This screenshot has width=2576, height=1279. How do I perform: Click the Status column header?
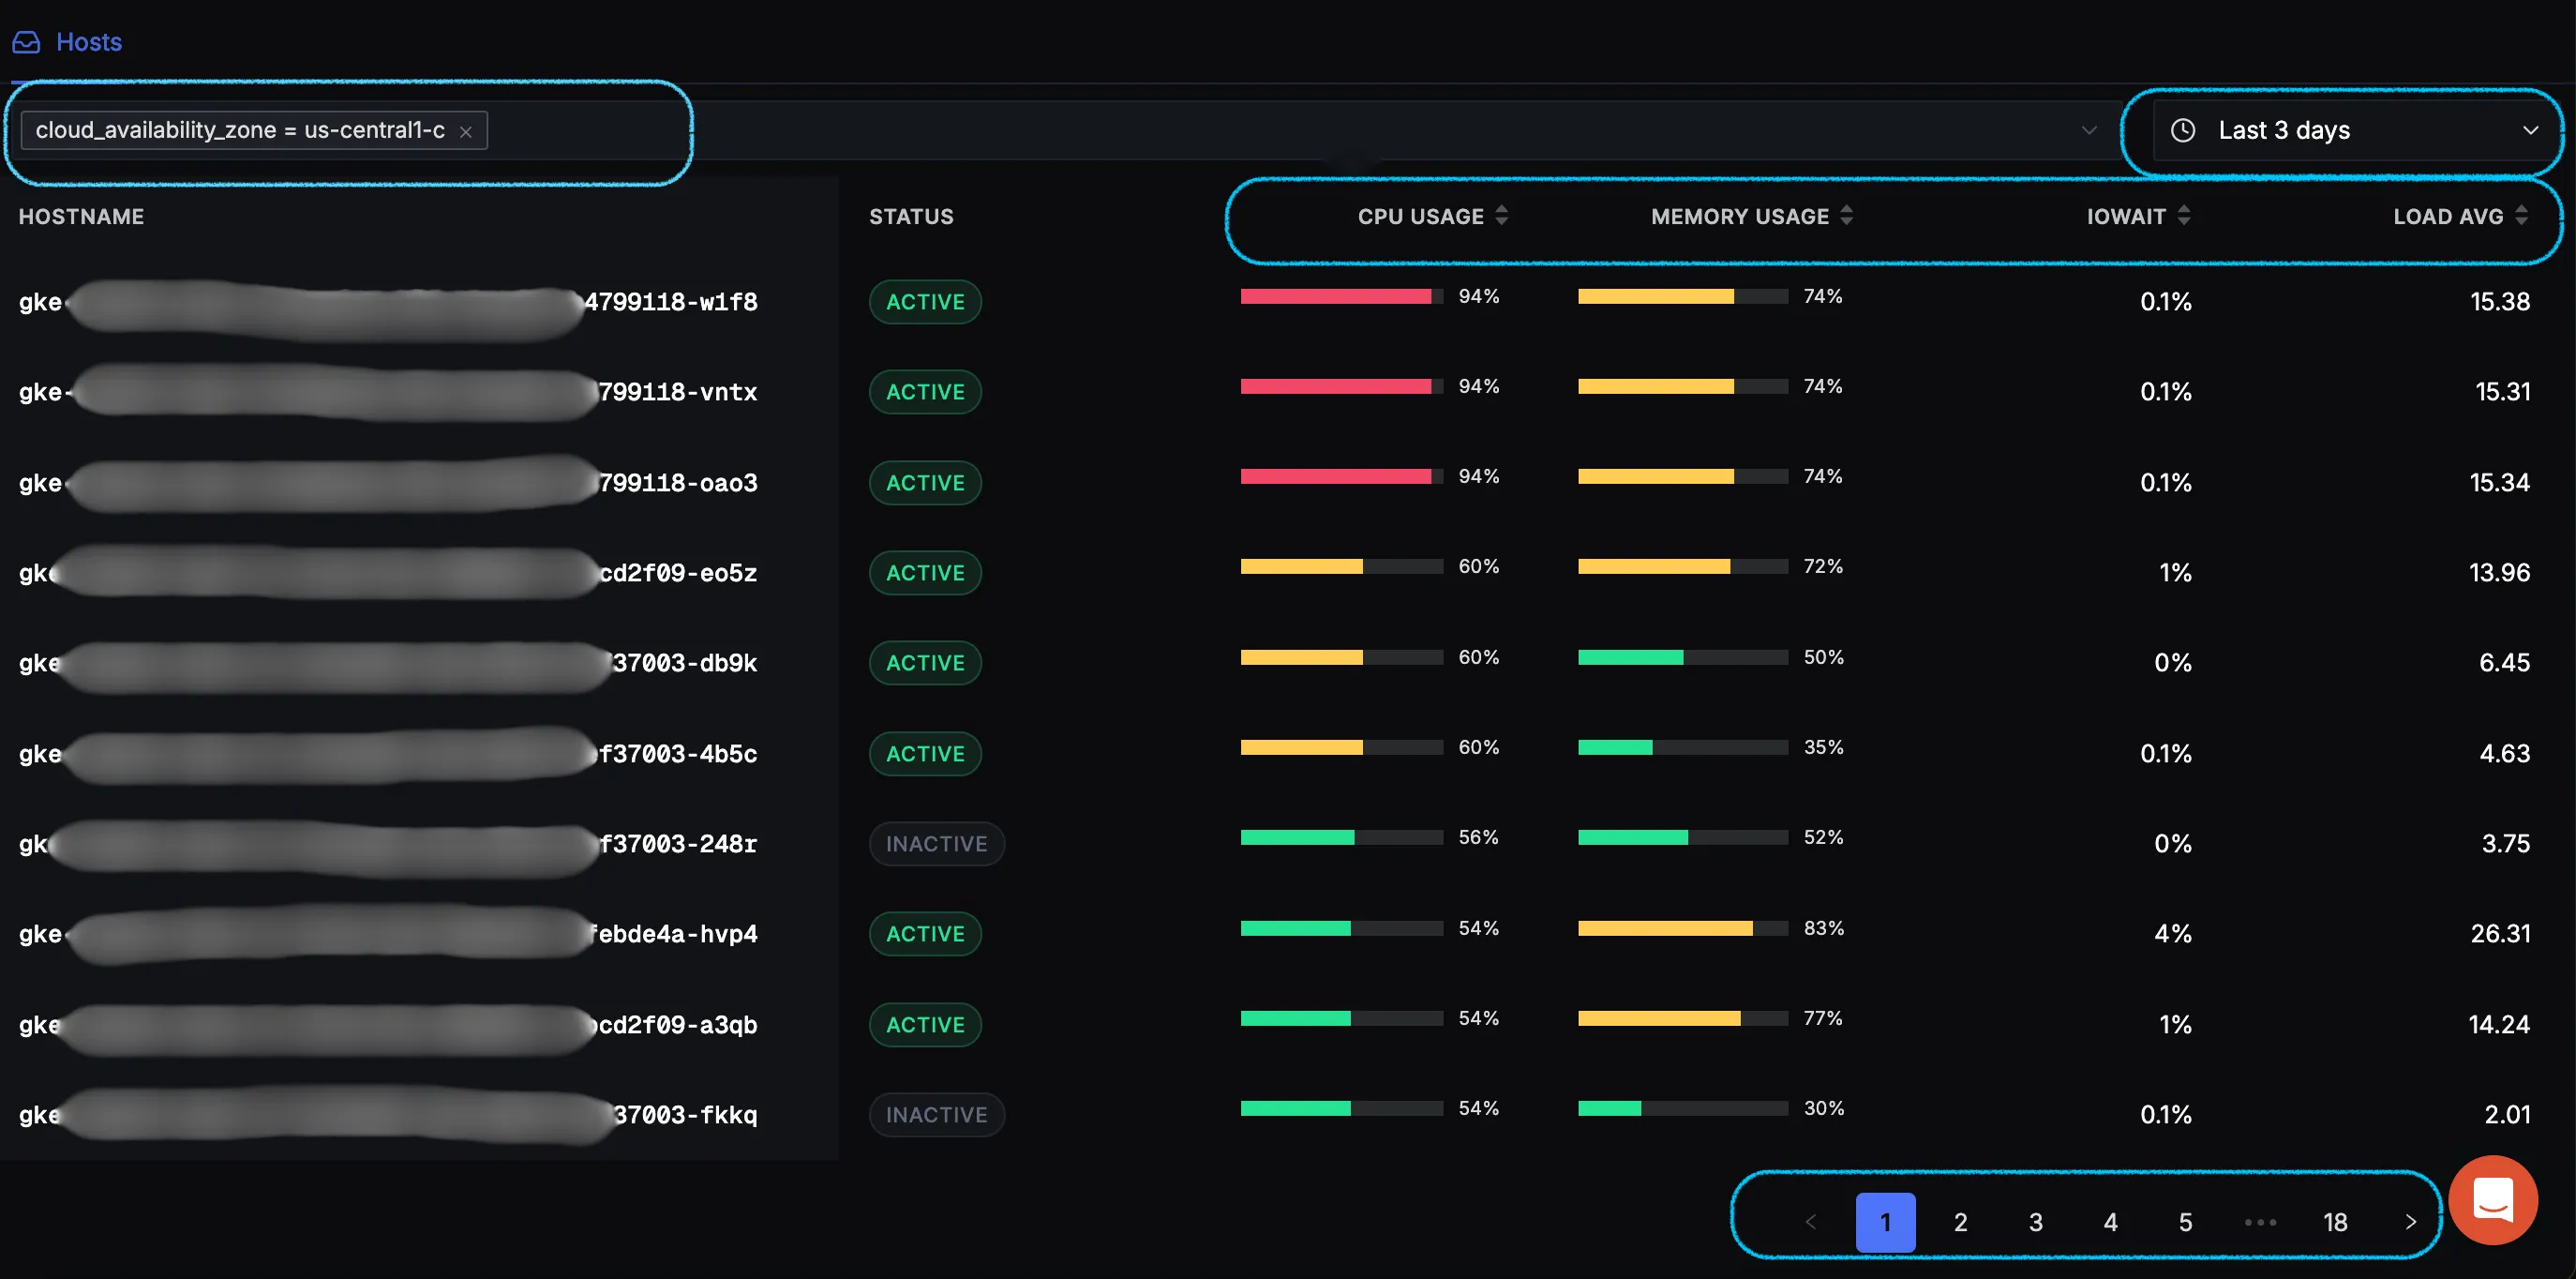911,216
